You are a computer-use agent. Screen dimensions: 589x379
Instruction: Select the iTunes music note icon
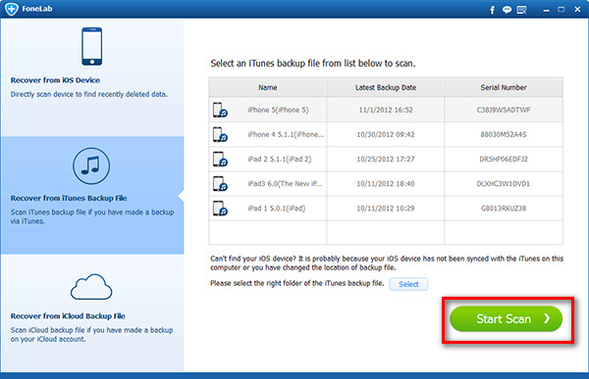click(x=91, y=166)
